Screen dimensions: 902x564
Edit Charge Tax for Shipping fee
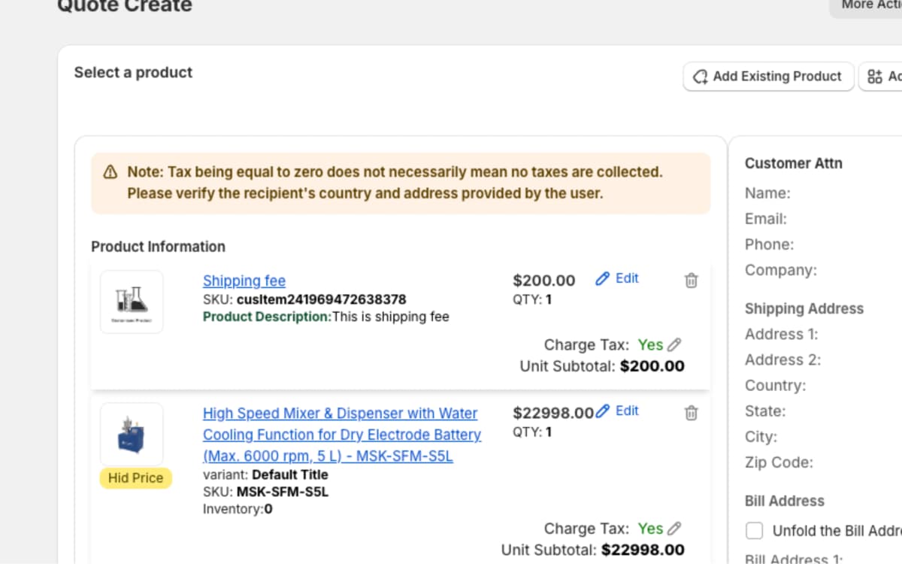point(674,345)
